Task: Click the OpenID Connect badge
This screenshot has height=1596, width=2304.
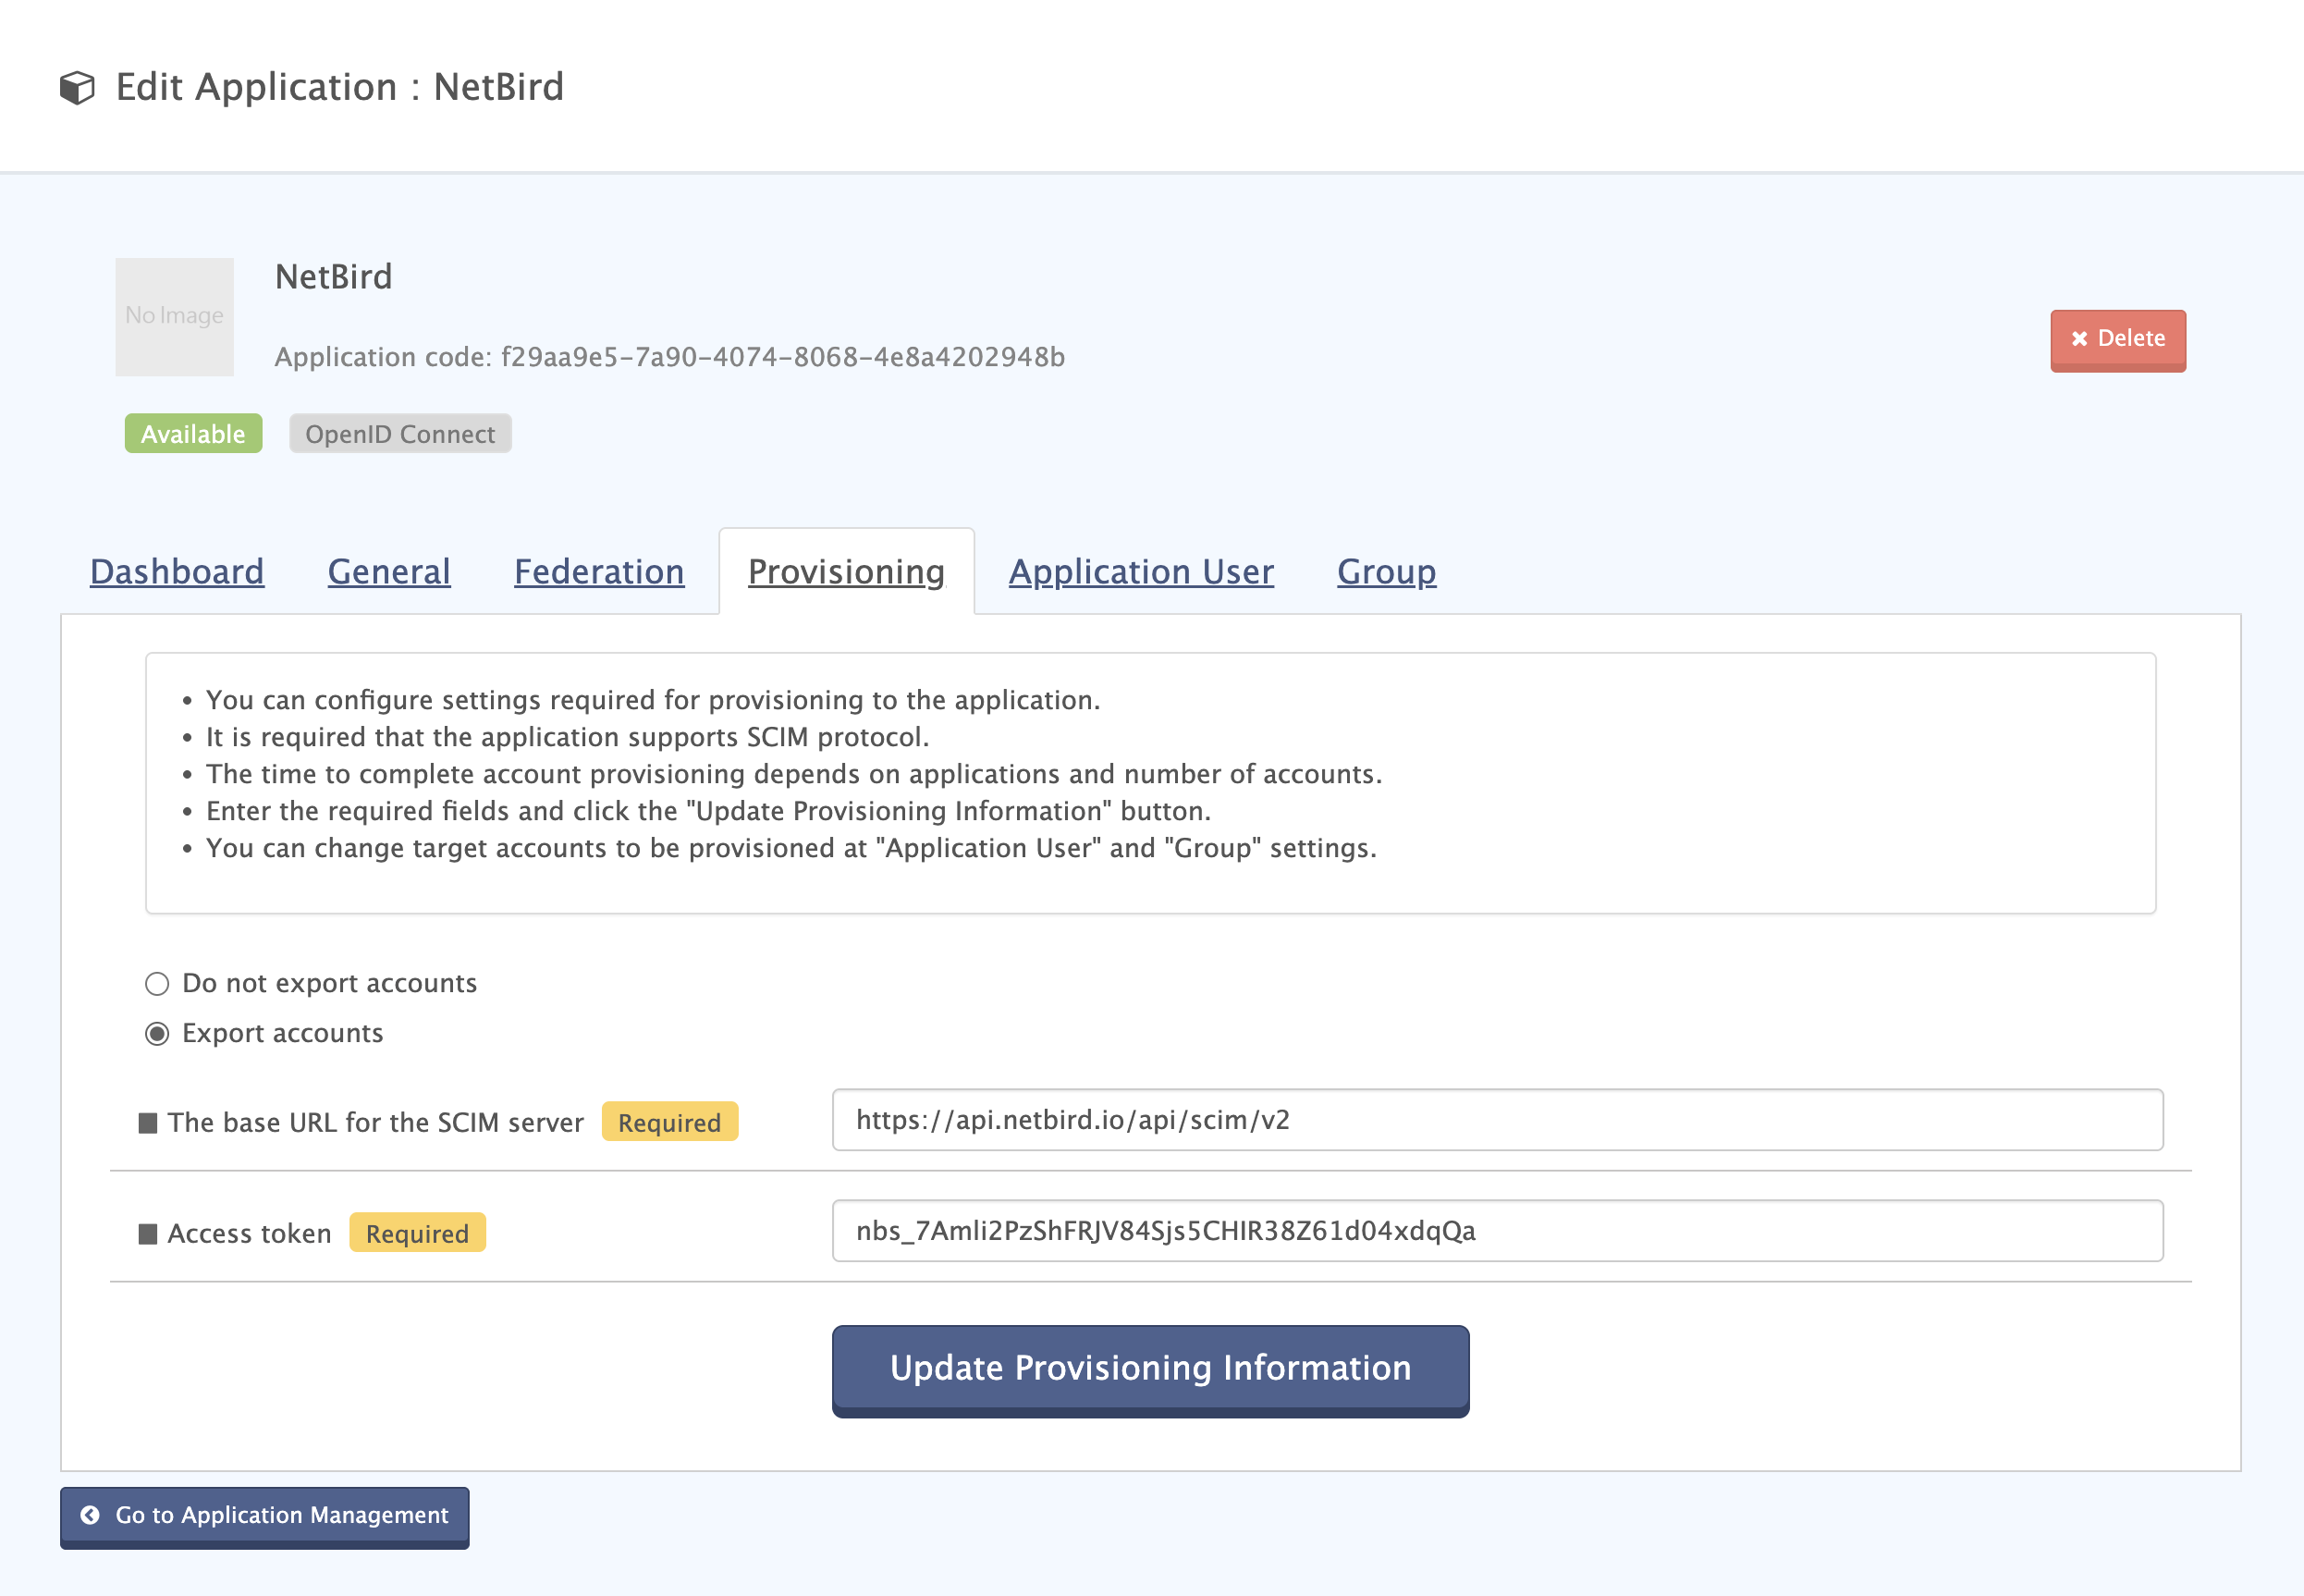Action: tap(399, 433)
